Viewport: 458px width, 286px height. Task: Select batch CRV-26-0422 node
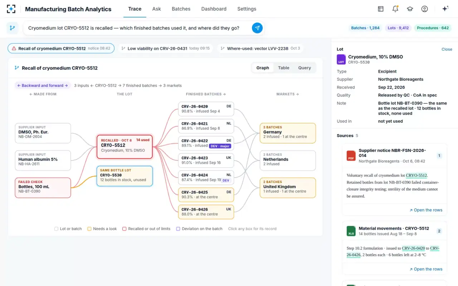pos(206,143)
